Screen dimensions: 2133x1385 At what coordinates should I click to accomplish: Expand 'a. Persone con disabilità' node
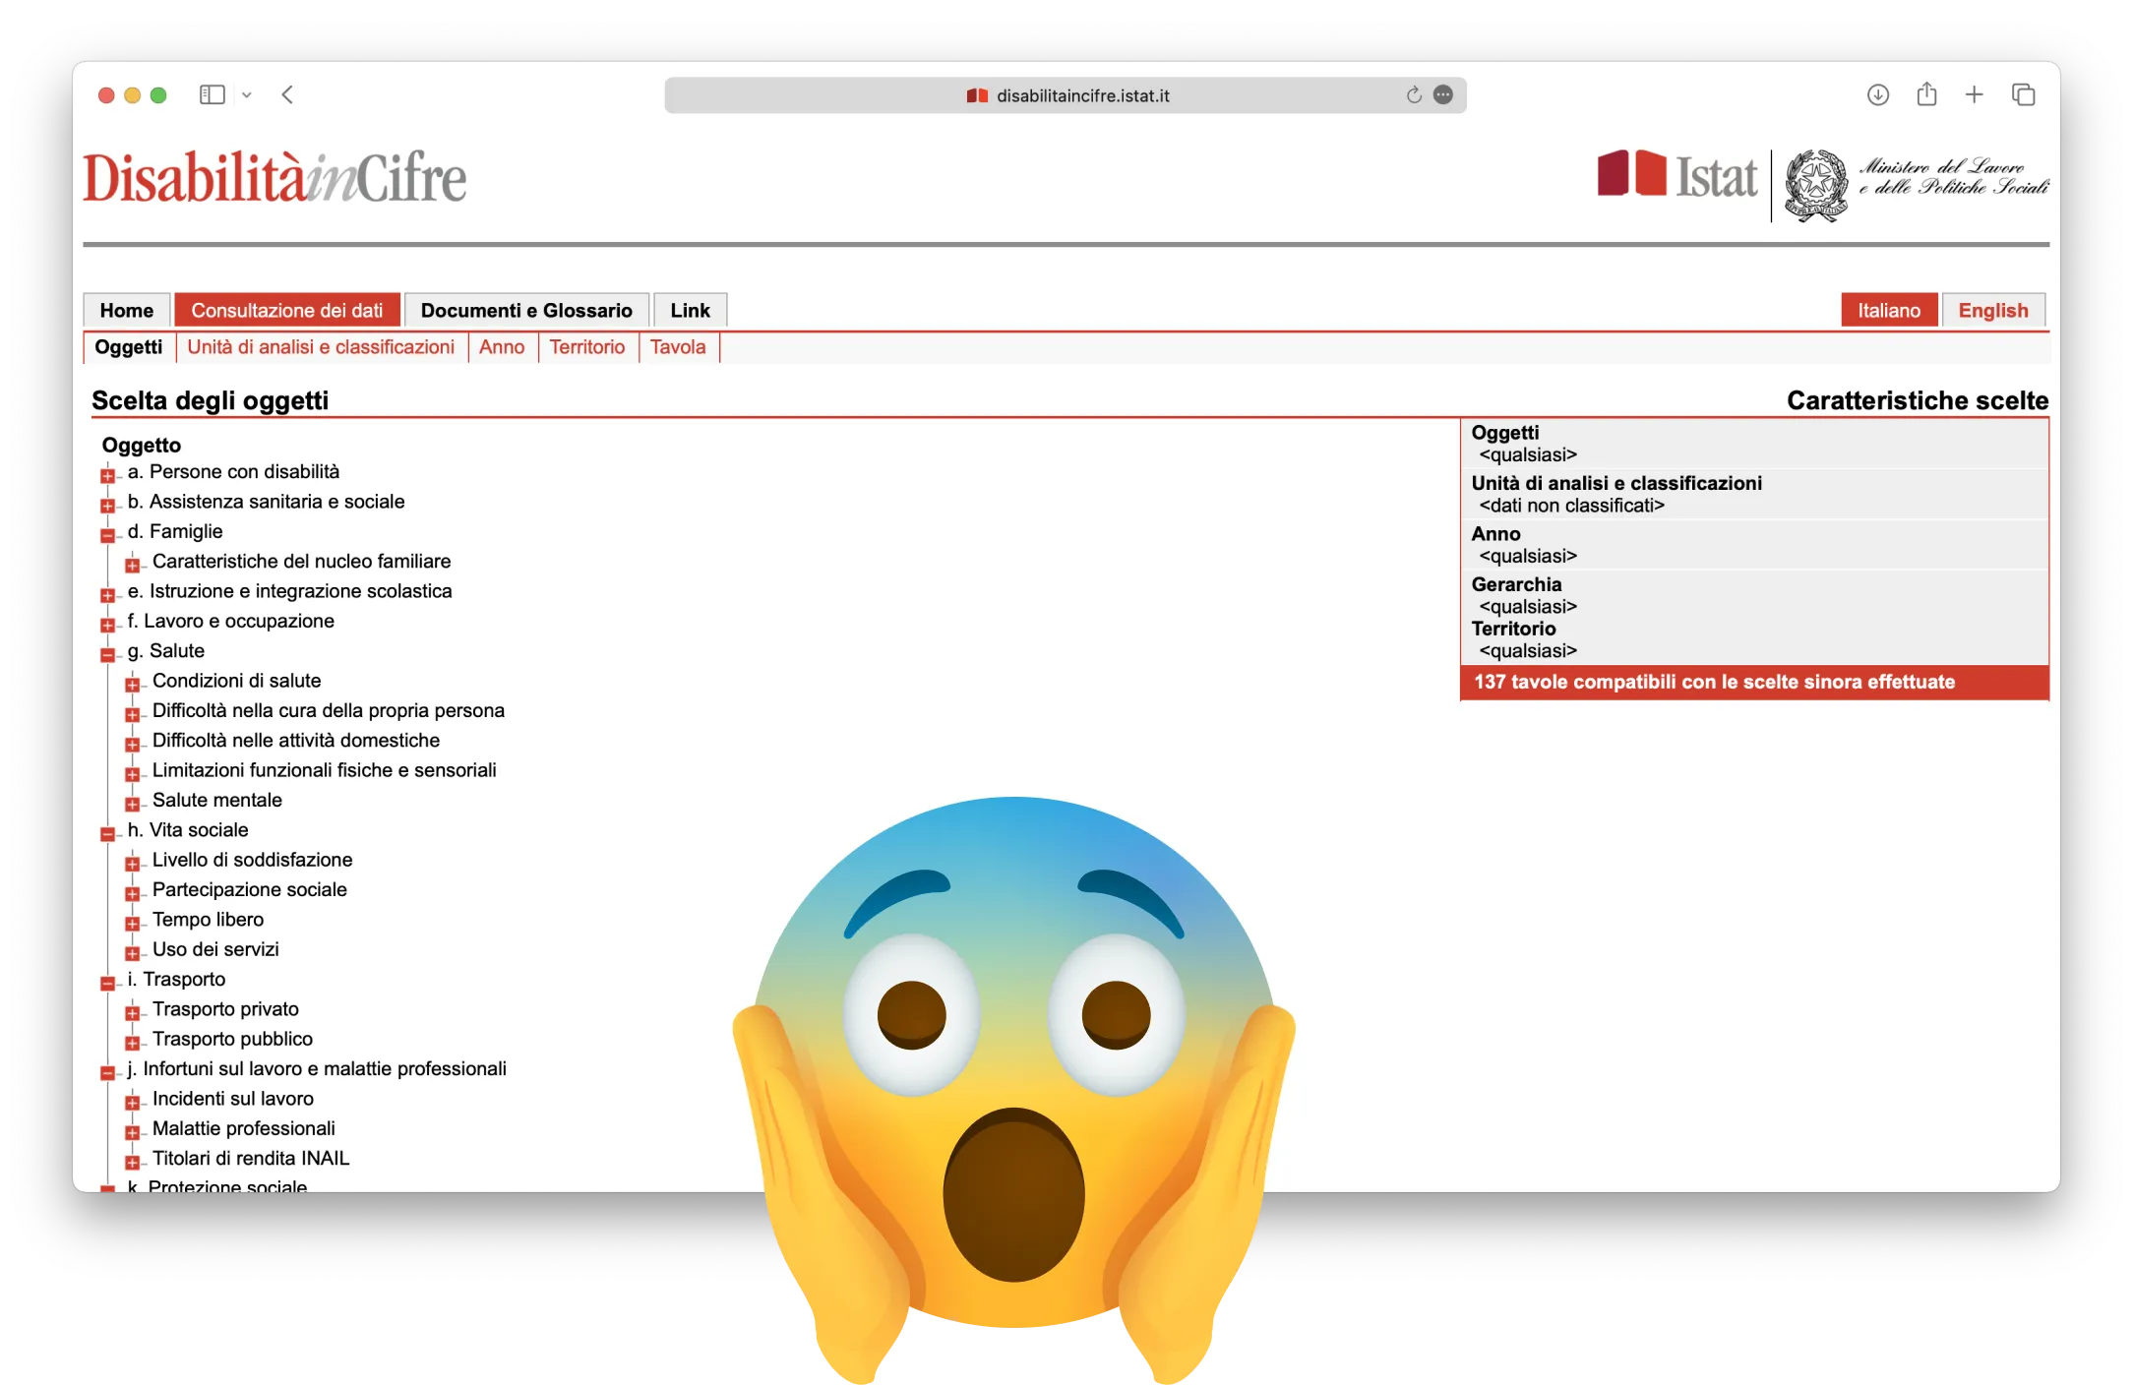pyautogui.click(x=107, y=475)
